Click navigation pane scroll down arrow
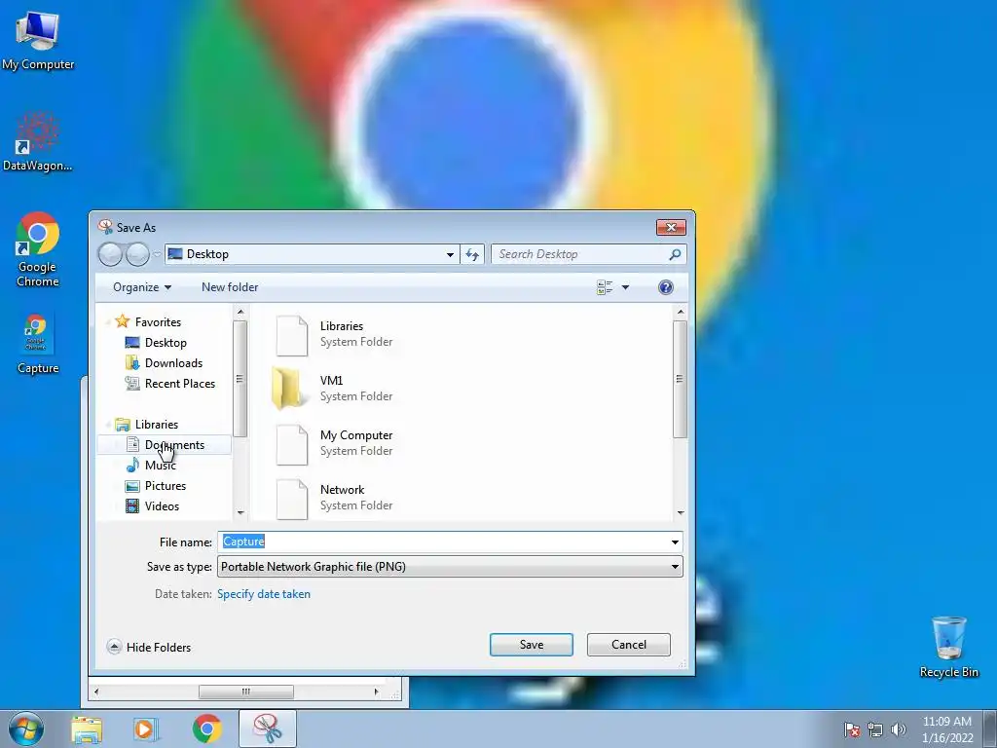Viewport: 997px width, 748px height. point(240,512)
